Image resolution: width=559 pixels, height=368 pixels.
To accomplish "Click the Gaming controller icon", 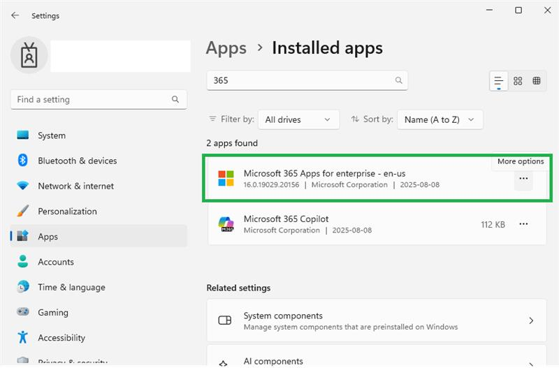I will pyautogui.click(x=23, y=311).
